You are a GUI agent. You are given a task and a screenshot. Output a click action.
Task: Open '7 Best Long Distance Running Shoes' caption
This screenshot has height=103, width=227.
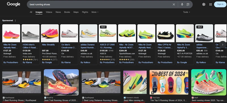[101, 100]
